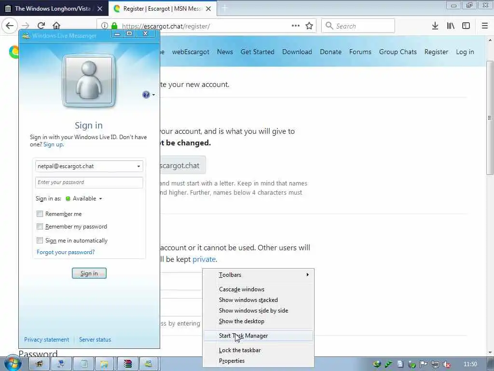Screen dimensions: 494x371
Task: Click the Firefox address bar URL
Action: tap(166, 26)
